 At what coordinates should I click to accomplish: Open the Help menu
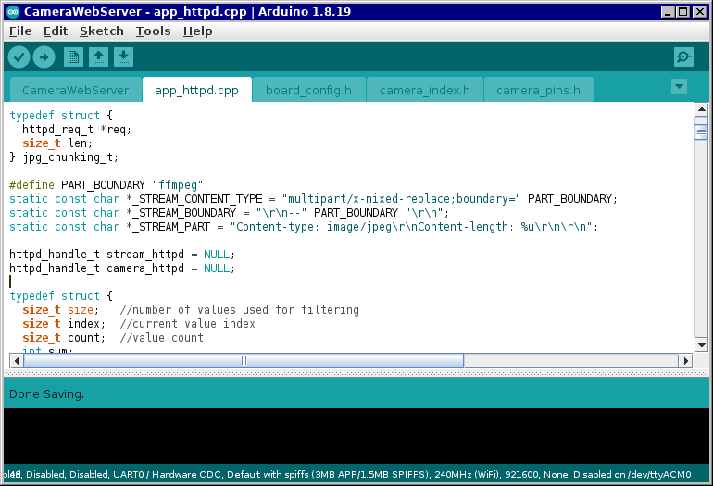[x=197, y=31]
